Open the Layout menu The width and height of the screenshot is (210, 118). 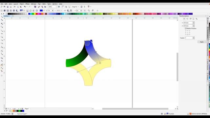16,4
